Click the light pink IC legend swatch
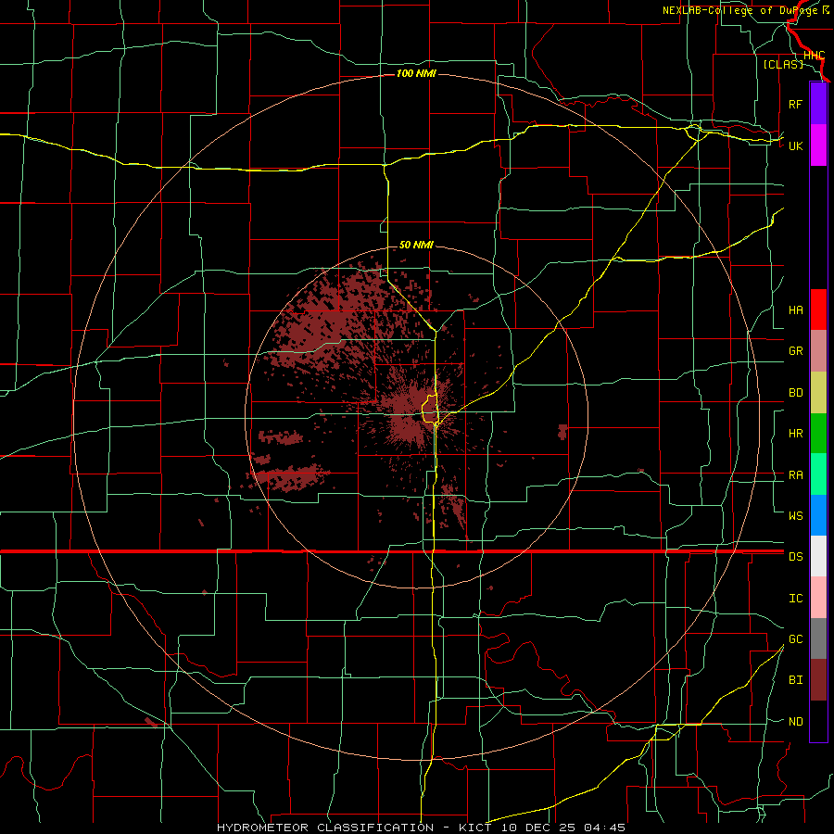The width and height of the screenshot is (834, 834). [818, 598]
